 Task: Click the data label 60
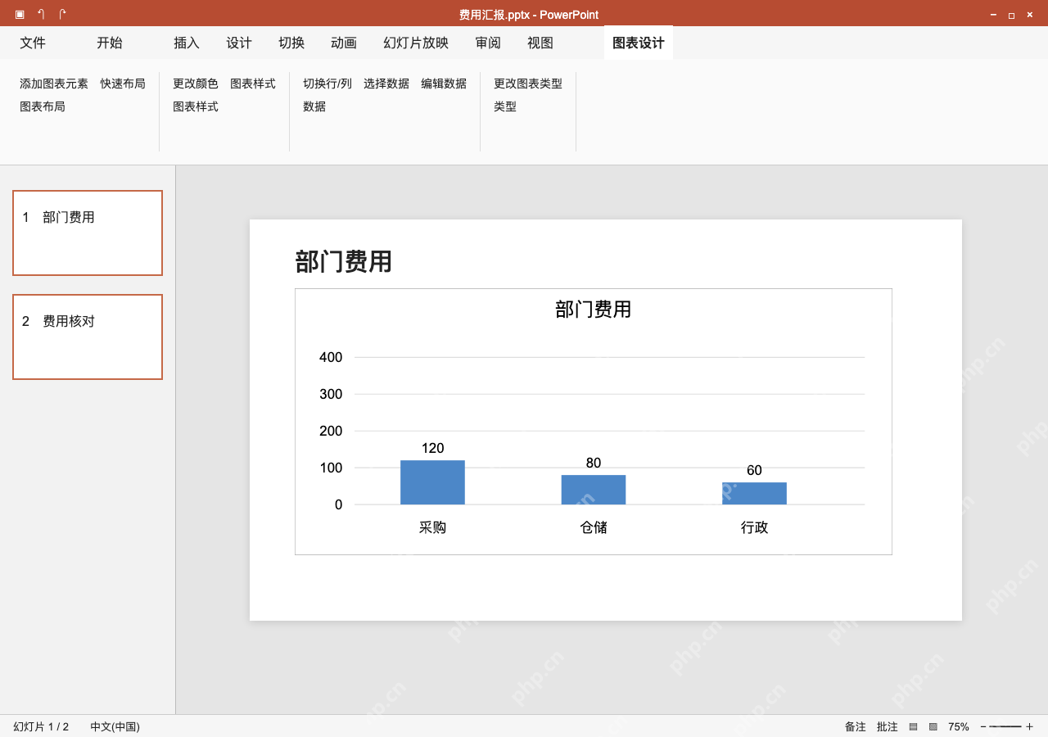coord(754,470)
